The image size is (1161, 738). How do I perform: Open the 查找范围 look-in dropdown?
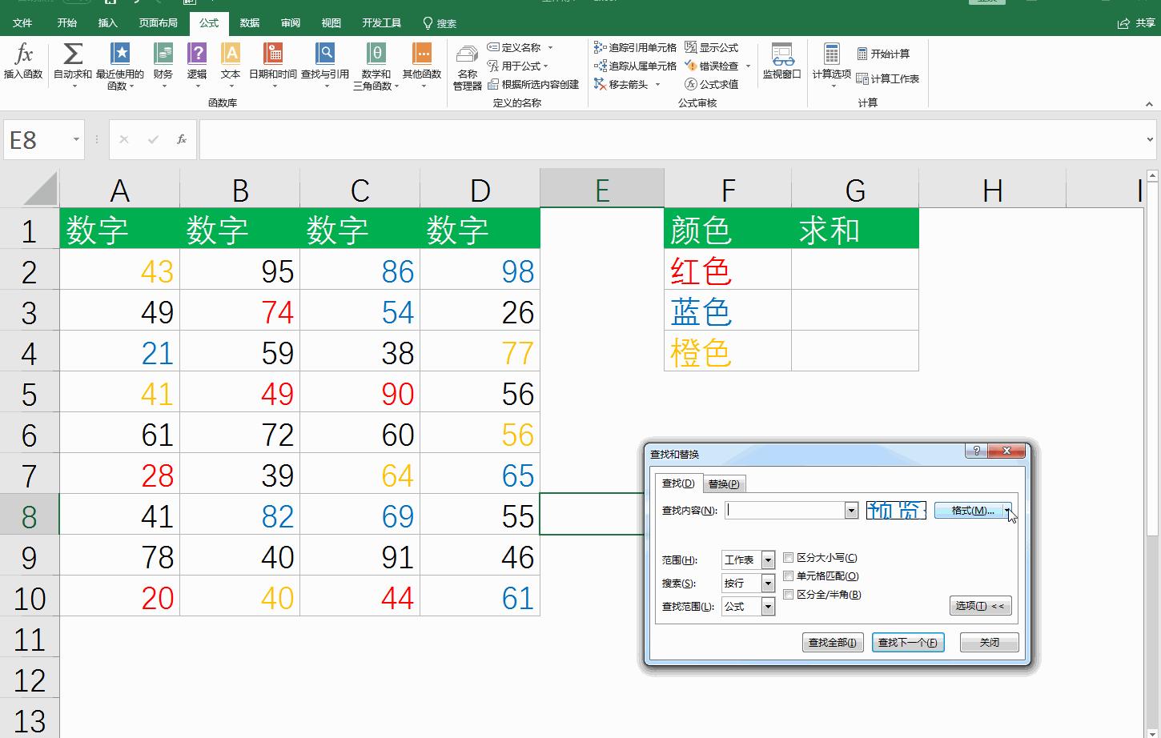pos(766,607)
